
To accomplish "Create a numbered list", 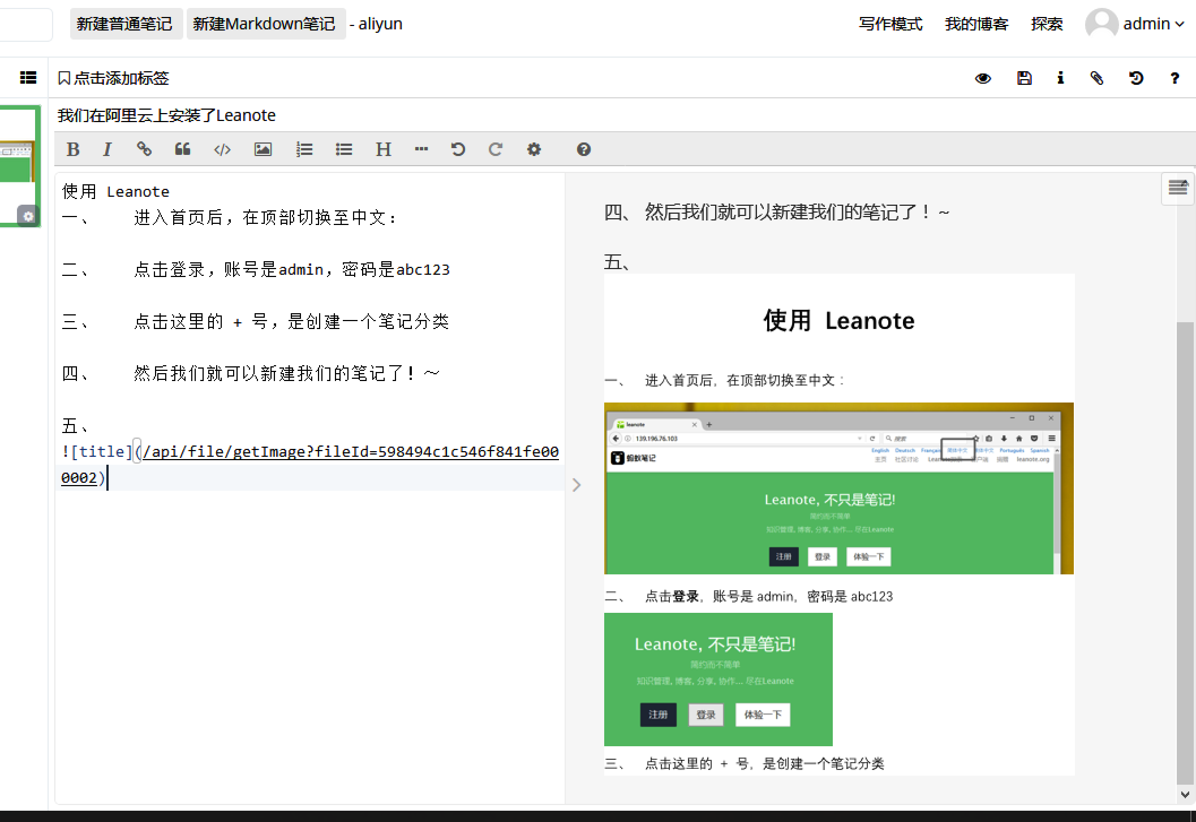I will (x=304, y=149).
